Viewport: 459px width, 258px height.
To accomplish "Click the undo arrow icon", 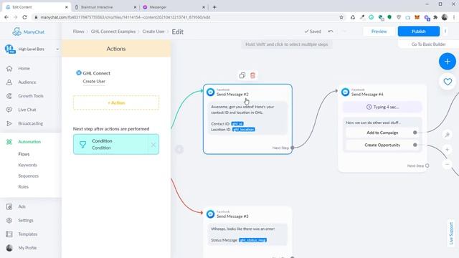I will 331,32.
